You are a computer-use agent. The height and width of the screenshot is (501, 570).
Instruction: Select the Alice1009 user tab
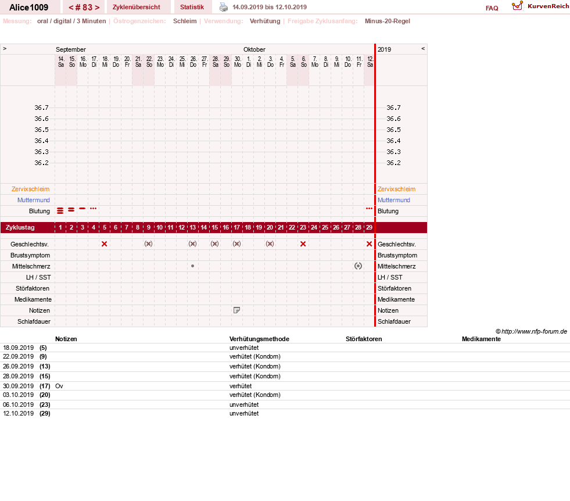coord(28,8)
